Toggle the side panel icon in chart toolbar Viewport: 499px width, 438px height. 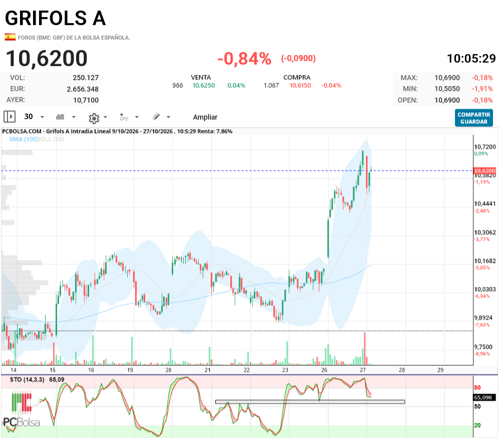10,116
